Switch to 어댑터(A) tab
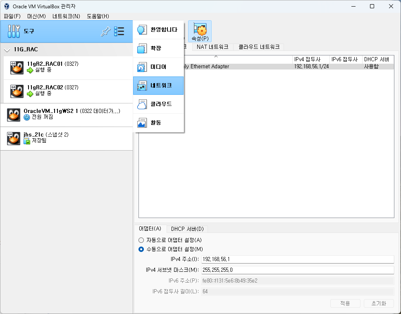 click(x=150, y=228)
